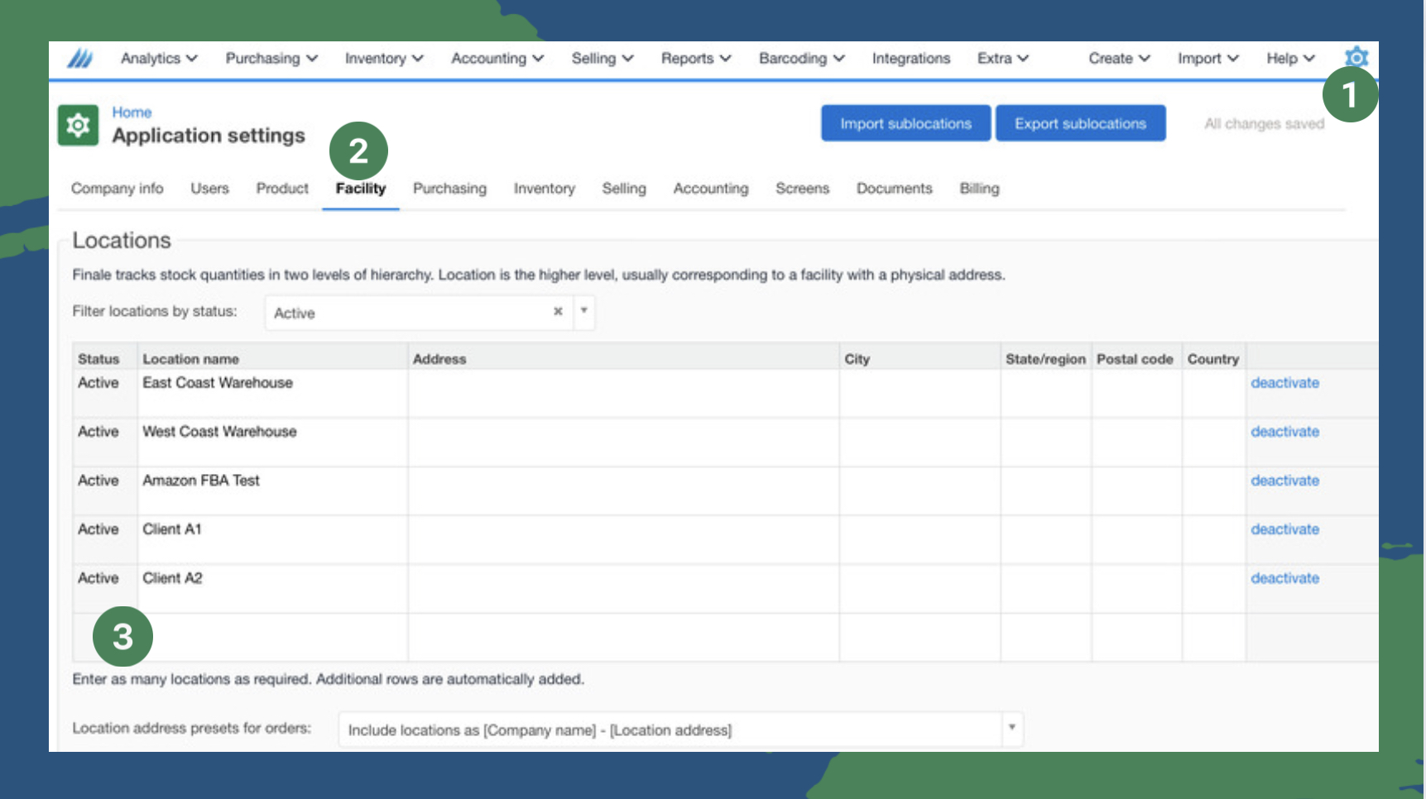Screen dimensions: 1426x799
Task: Switch to the Inventory settings tab
Action: click(544, 189)
